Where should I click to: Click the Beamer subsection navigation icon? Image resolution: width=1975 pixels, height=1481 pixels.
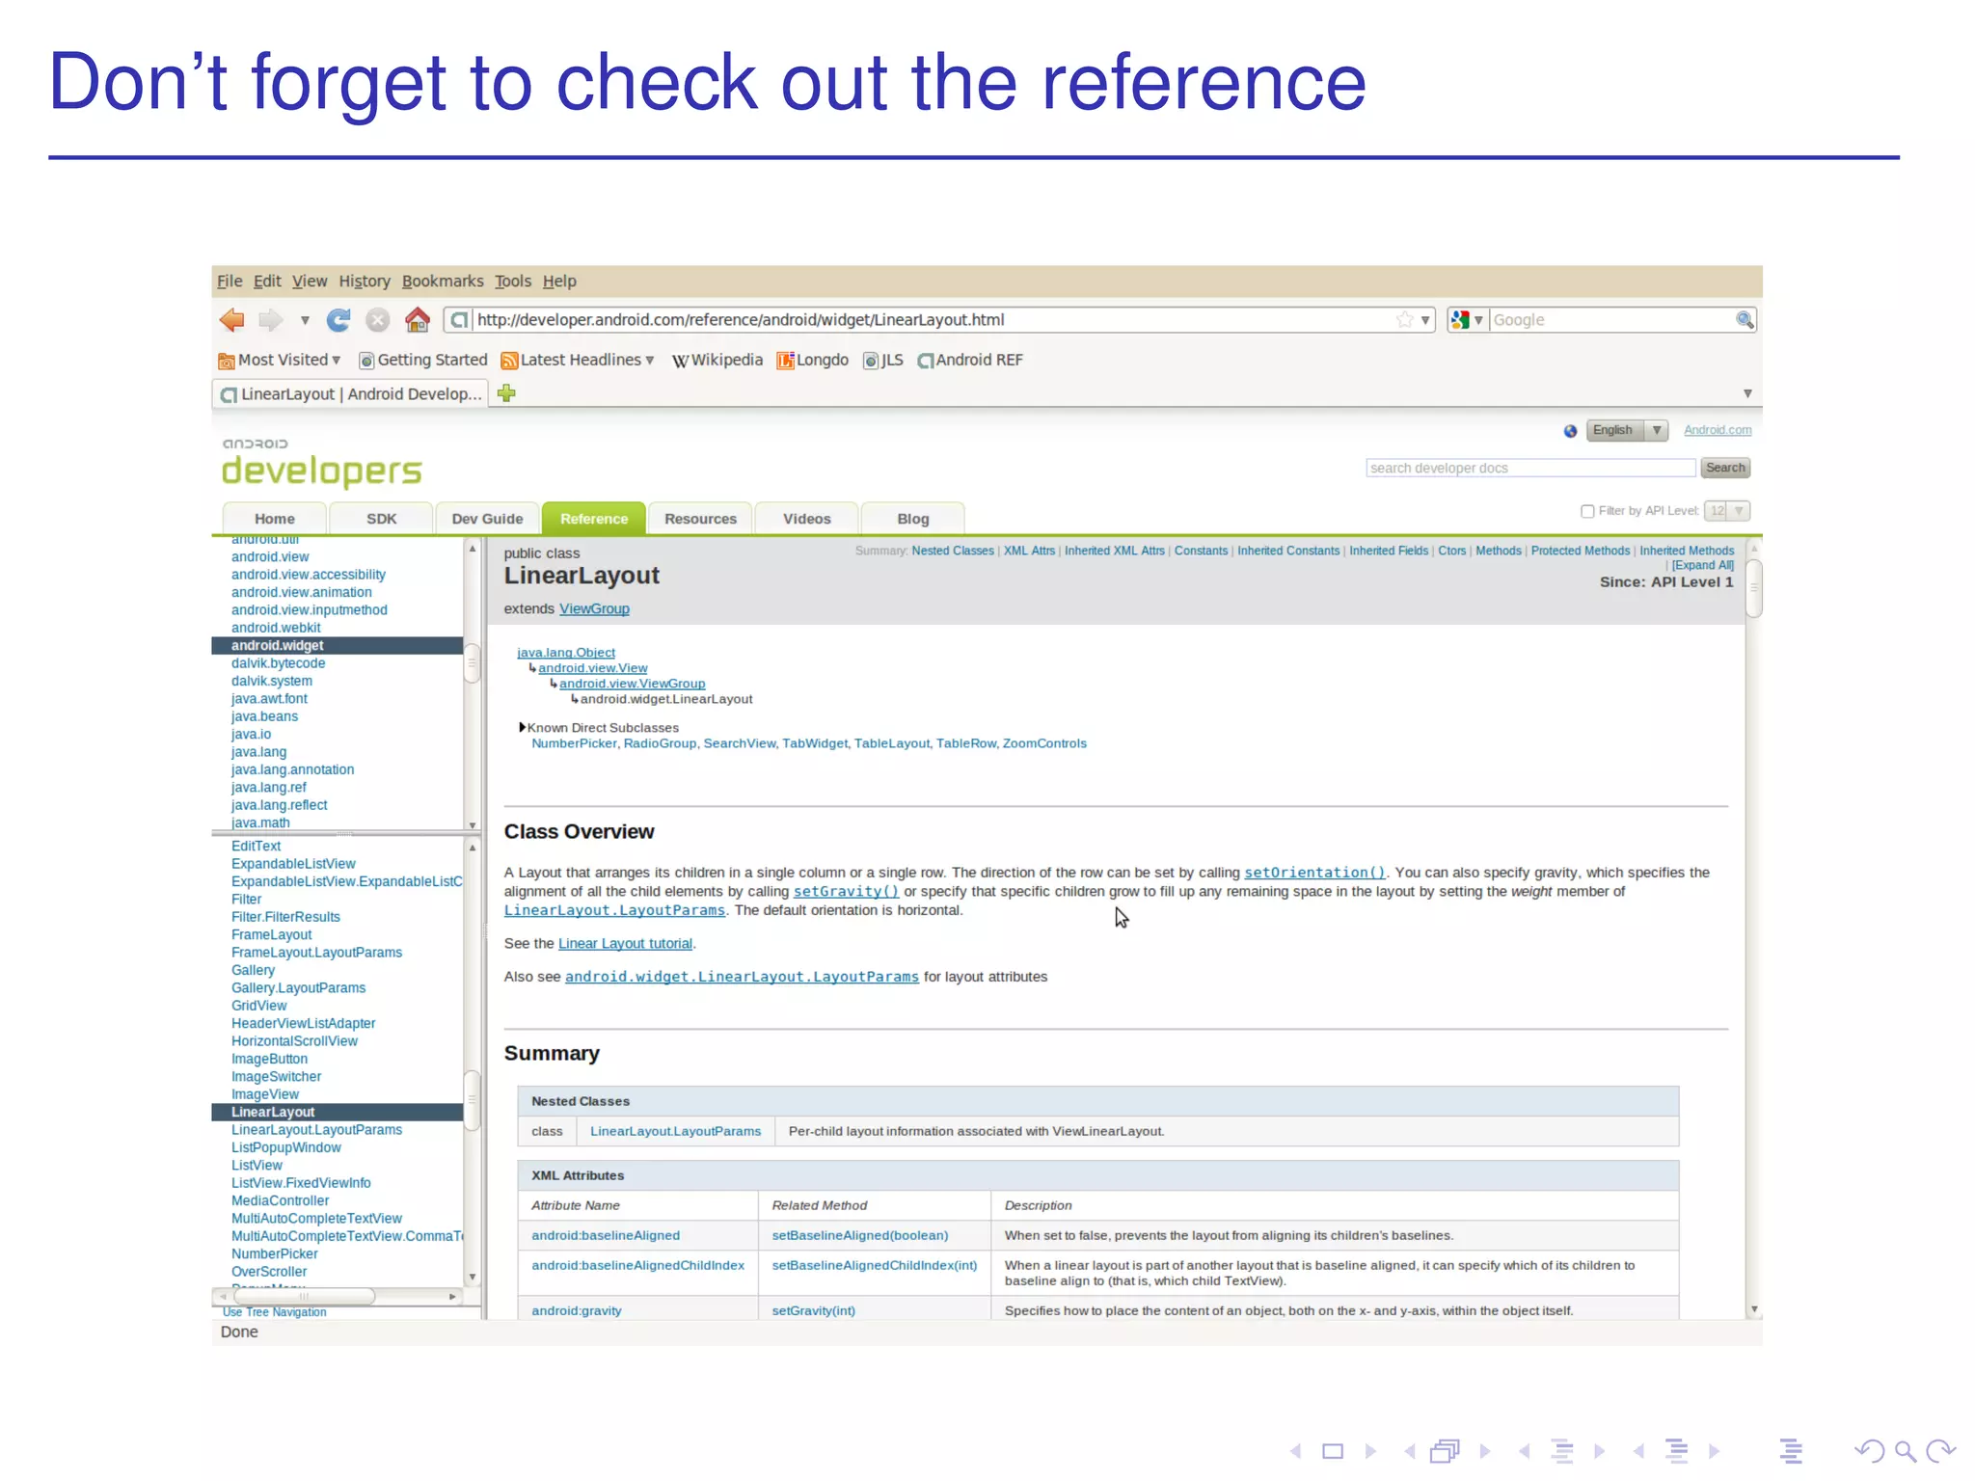[1562, 1451]
